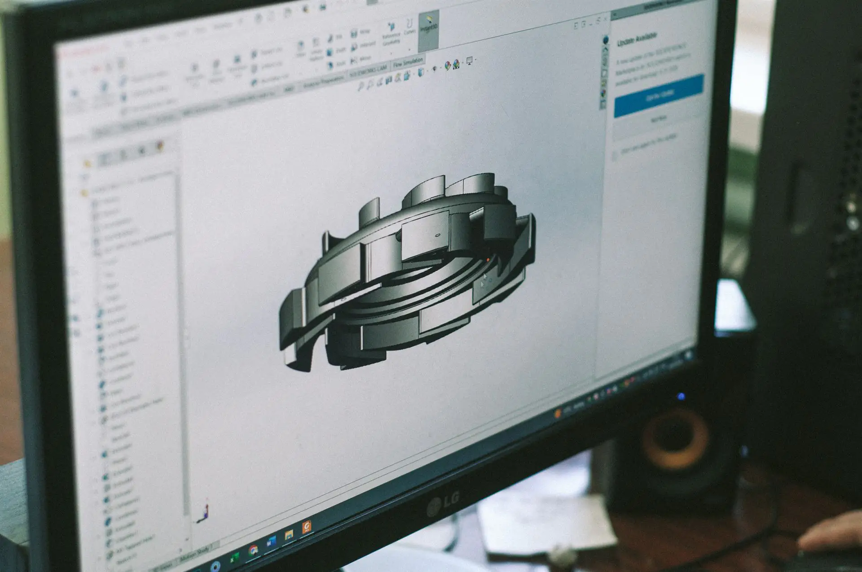Click the blue Get the Update button

coord(659,95)
